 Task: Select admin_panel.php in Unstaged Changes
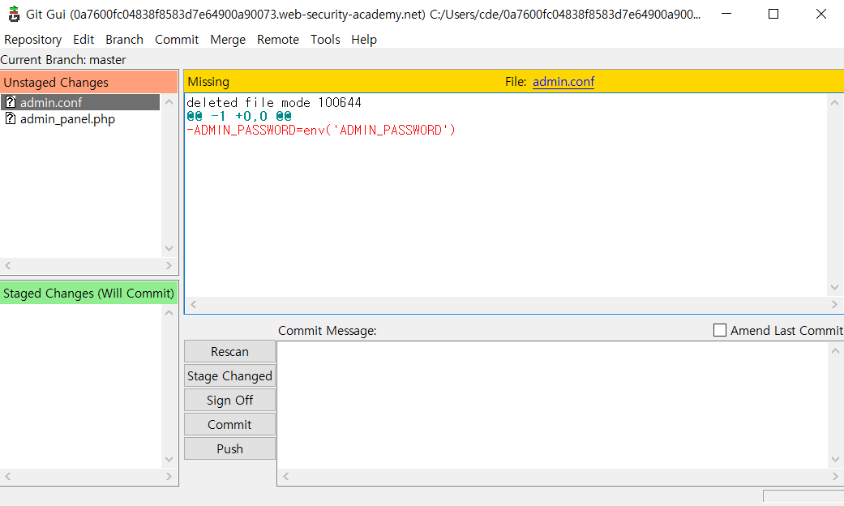pos(67,119)
